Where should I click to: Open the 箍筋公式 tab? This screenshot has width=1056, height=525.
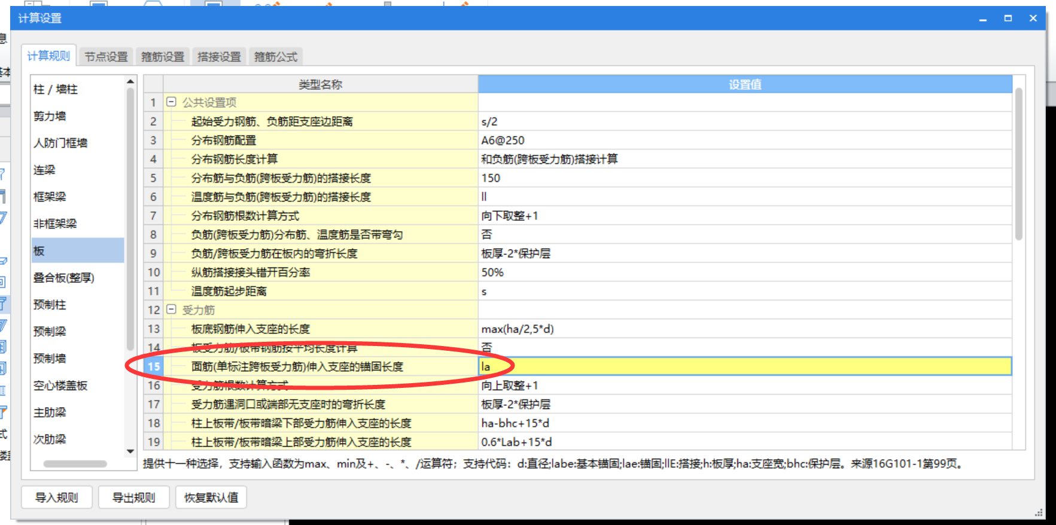pyautogui.click(x=276, y=57)
